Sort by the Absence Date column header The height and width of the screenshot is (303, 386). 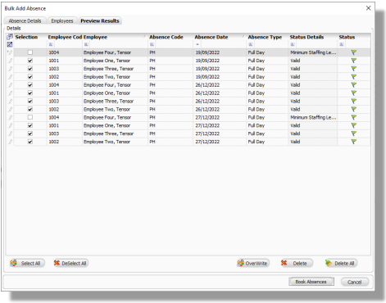(219, 37)
